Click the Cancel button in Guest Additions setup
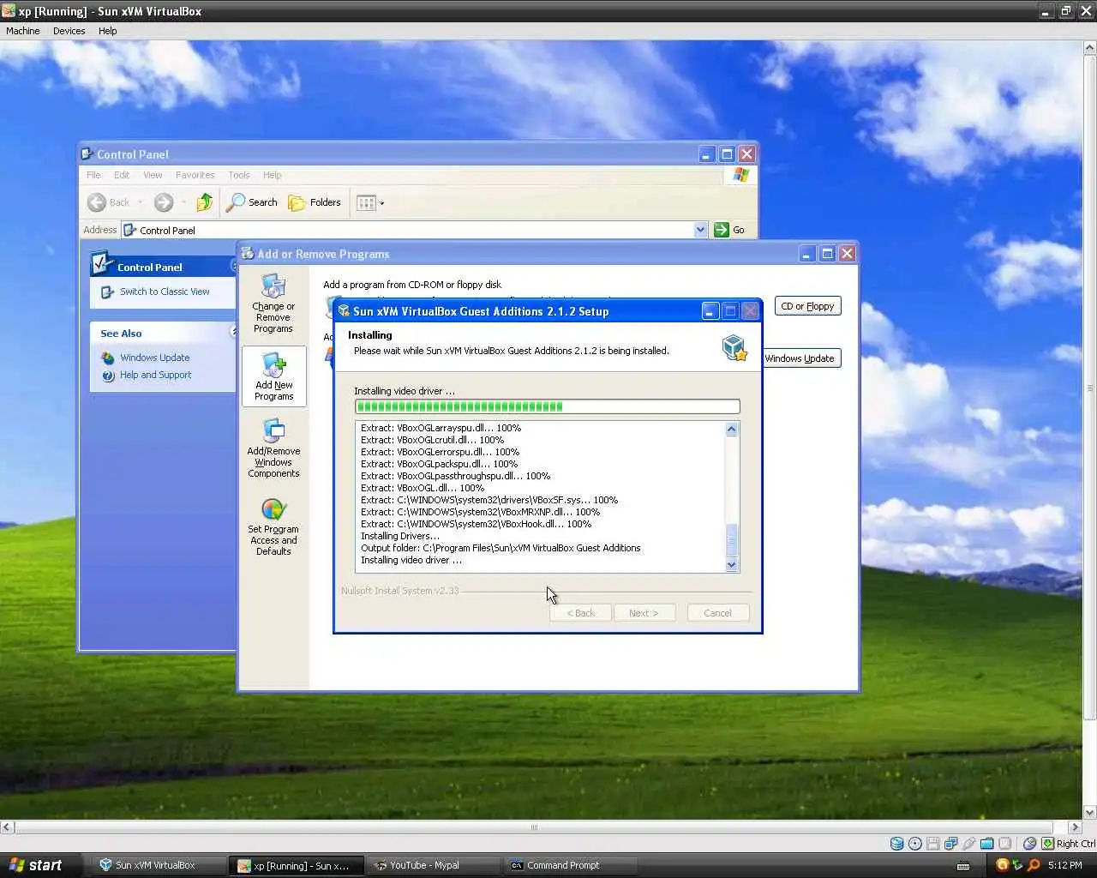This screenshot has width=1097, height=878. pos(717,613)
